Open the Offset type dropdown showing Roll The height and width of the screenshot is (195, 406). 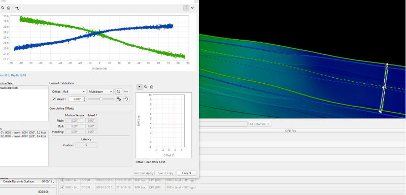[74, 92]
